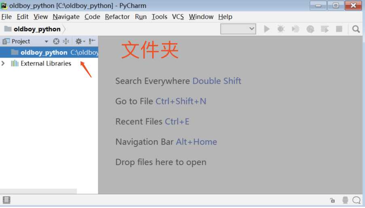Click the Collapse All icon

coord(66,41)
